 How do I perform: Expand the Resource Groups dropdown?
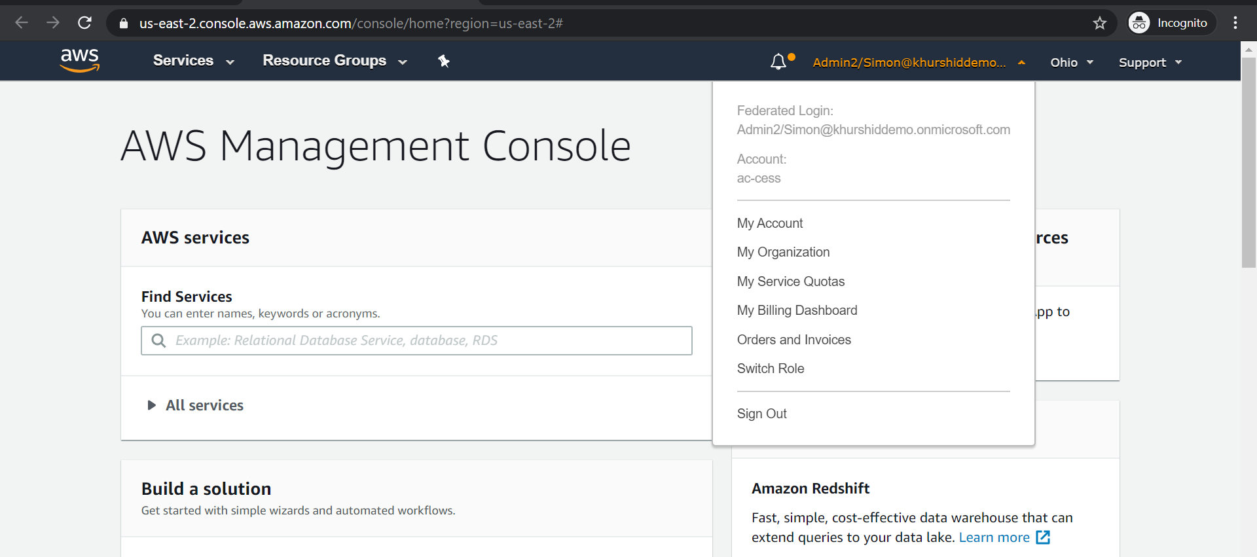coord(335,61)
